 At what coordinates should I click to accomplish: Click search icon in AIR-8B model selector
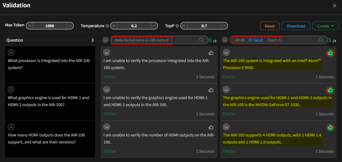coord(321,40)
